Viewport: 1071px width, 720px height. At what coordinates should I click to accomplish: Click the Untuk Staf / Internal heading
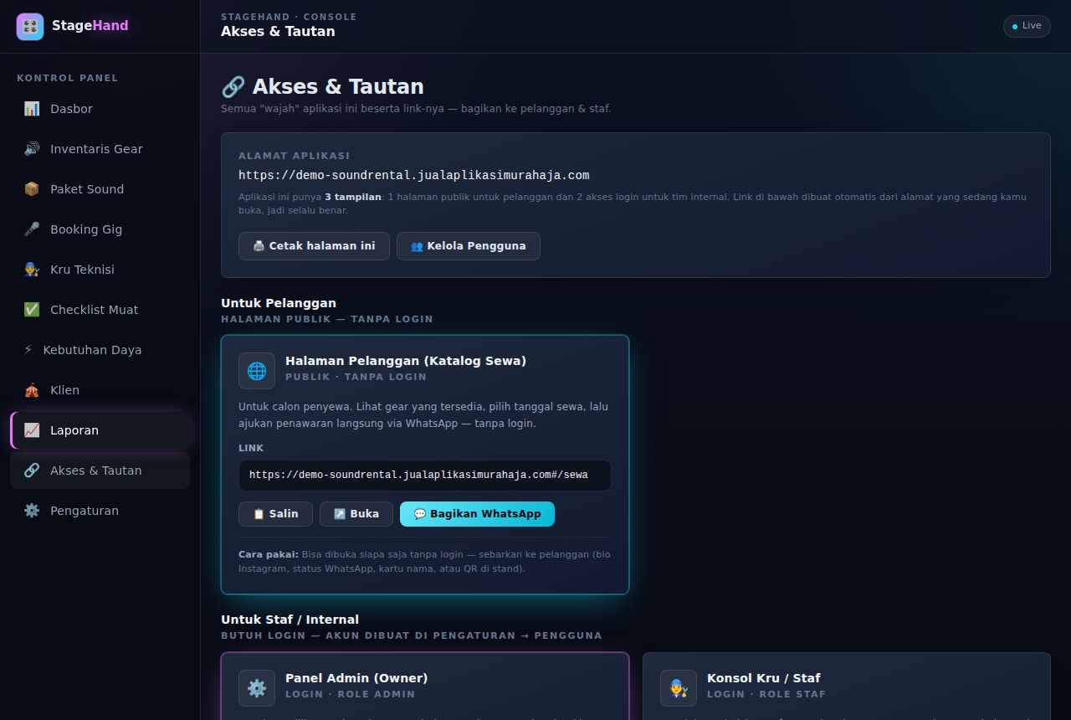click(x=290, y=620)
